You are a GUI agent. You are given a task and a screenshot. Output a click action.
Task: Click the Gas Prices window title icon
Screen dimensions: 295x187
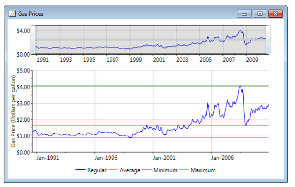[12, 14]
